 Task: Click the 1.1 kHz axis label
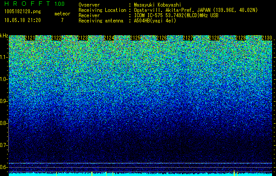(4, 57)
